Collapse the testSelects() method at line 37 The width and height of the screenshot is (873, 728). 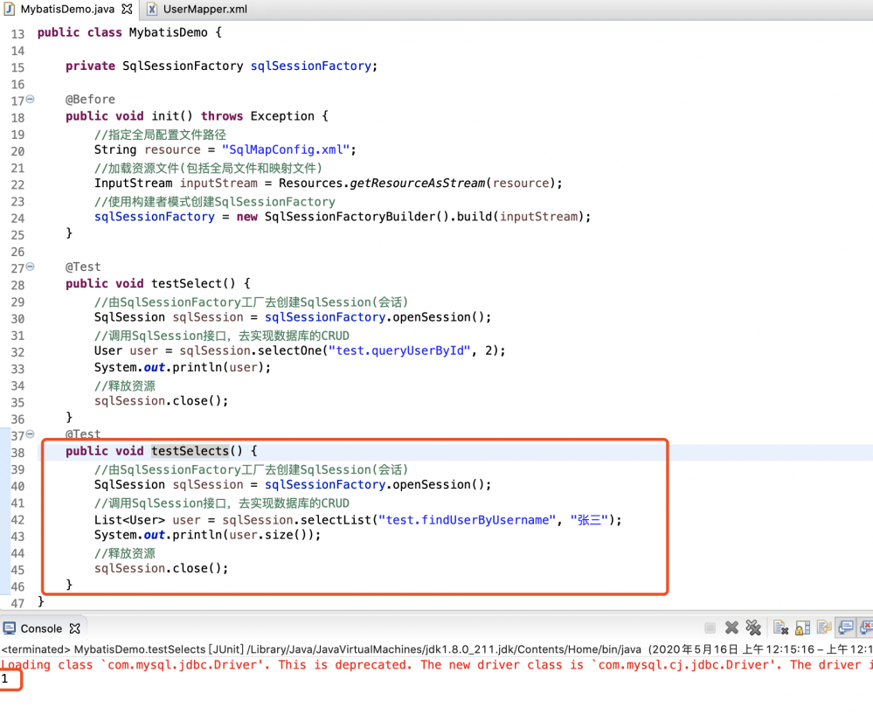(30, 433)
